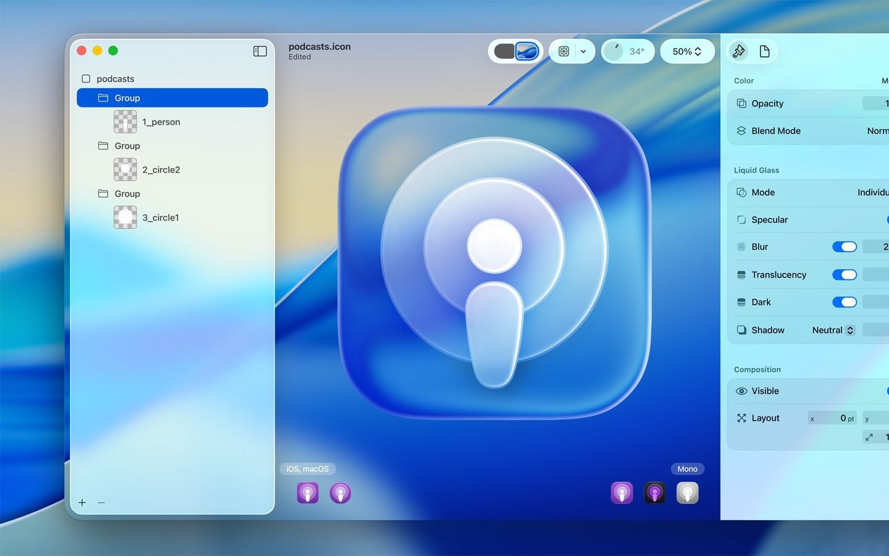This screenshot has height=556, width=889.
Task: Click the grid overlay icon in toolbar
Action: click(x=564, y=51)
